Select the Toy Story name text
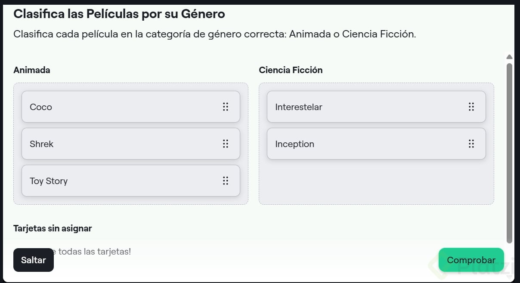 click(x=49, y=181)
